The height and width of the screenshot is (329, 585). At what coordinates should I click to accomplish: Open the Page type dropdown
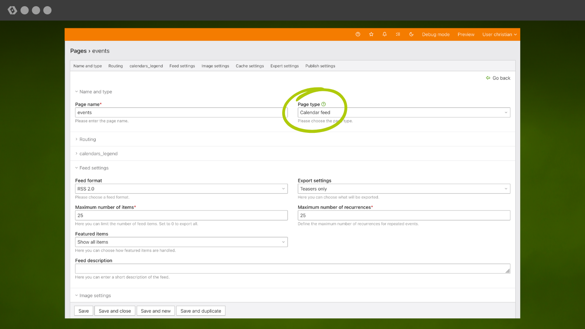point(404,113)
